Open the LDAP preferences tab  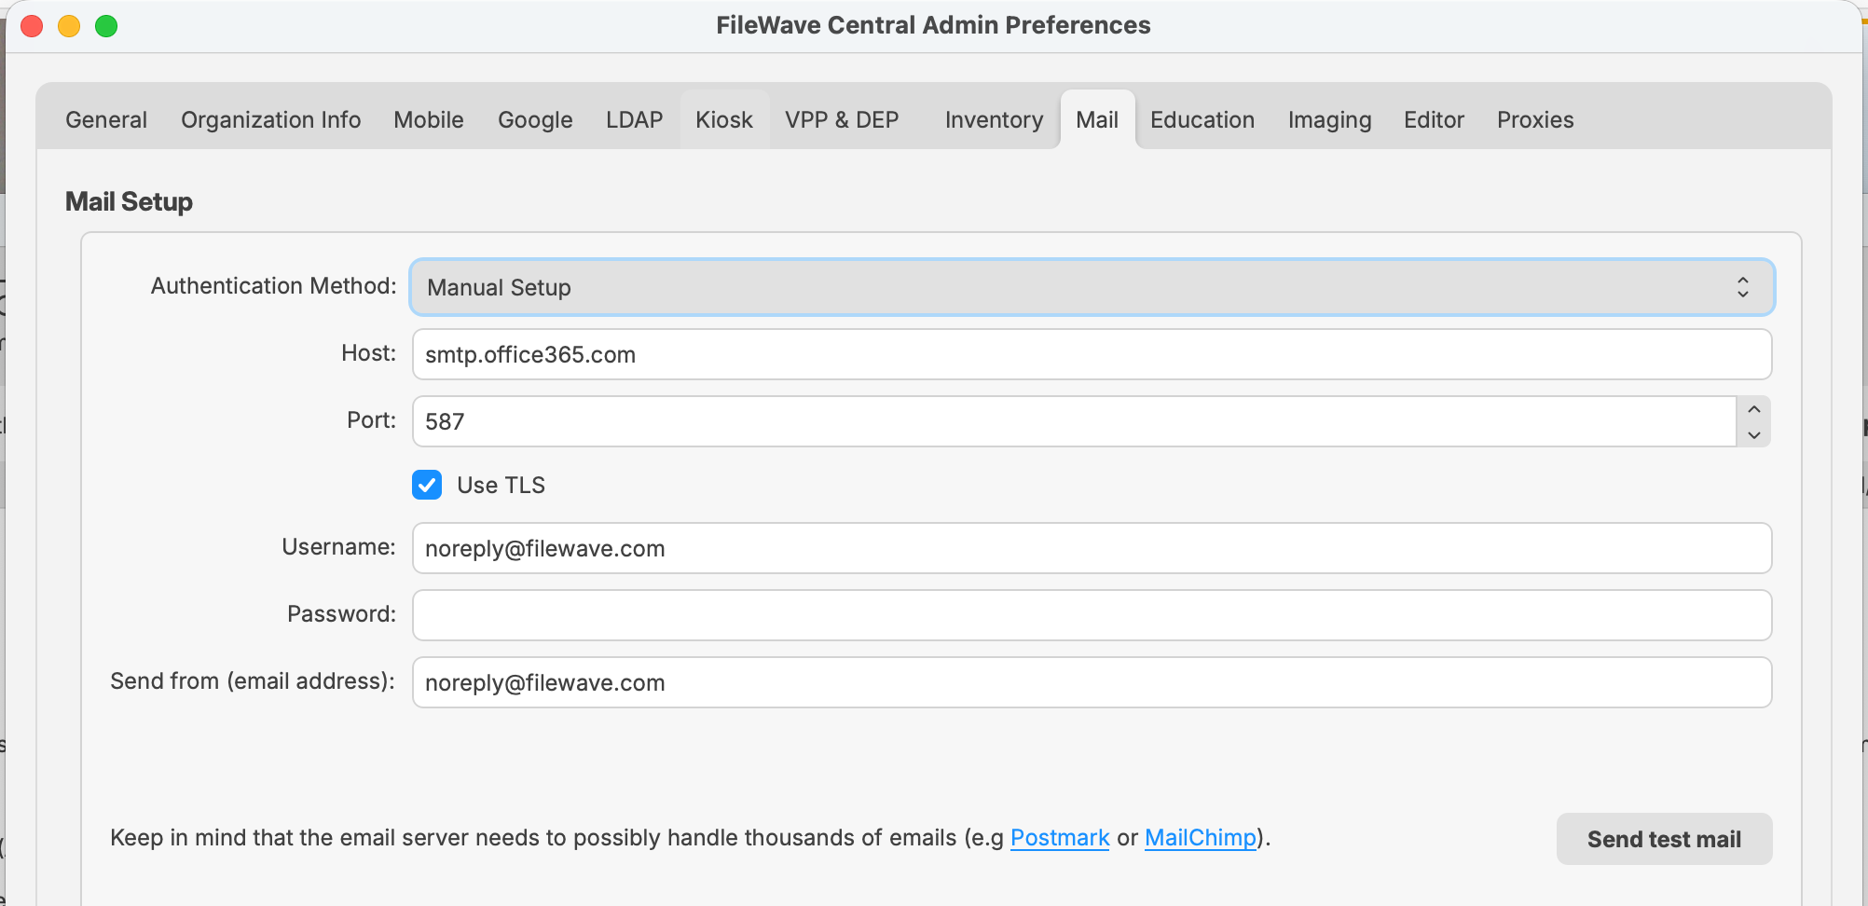tap(634, 120)
